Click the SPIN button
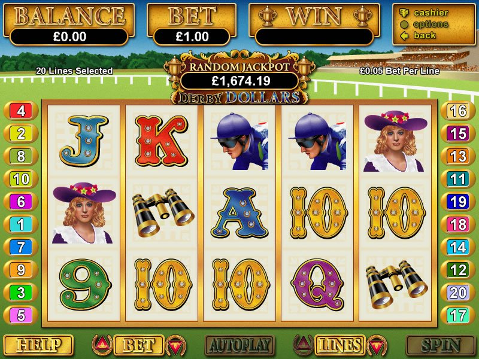Screen dimensions: 479x359 pyautogui.click(x=440, y=345)
